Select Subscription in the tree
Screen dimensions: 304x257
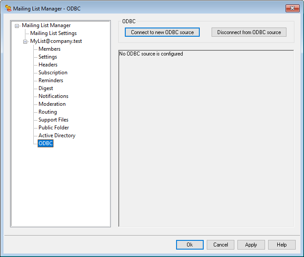53,73
